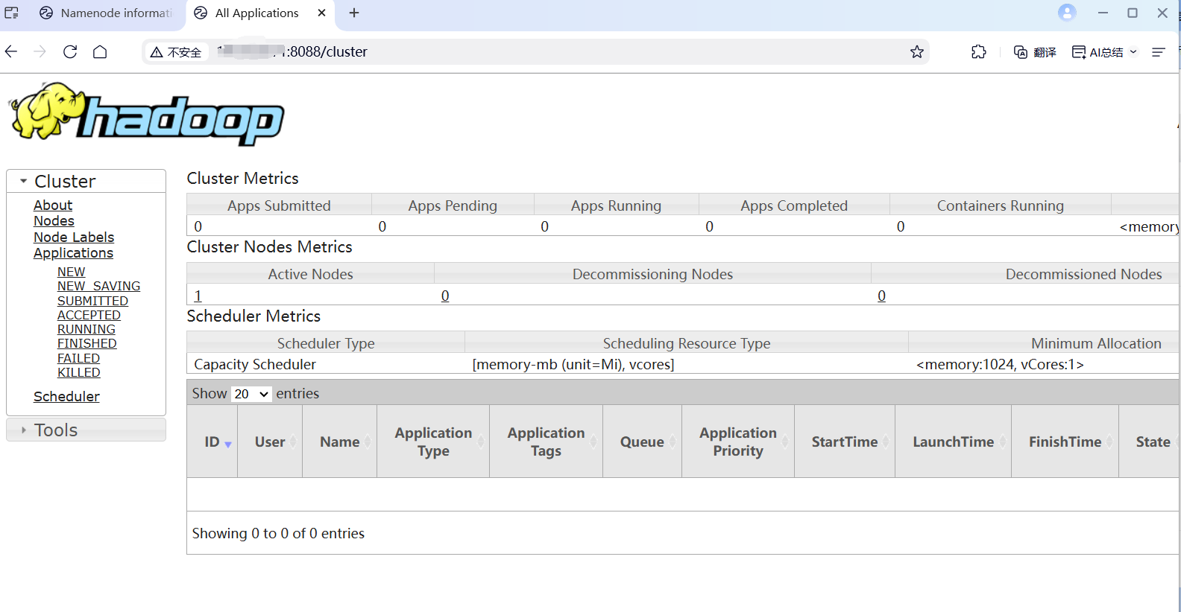Filter applications by NEW_SAVING state
The height and width of the screenshot is (612, 1181).
pos(98,286)
